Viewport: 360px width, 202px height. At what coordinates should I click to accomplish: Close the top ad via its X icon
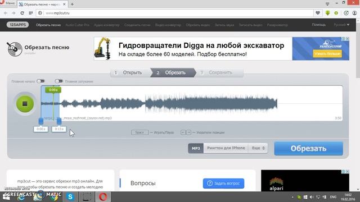[x=348, y=39]
